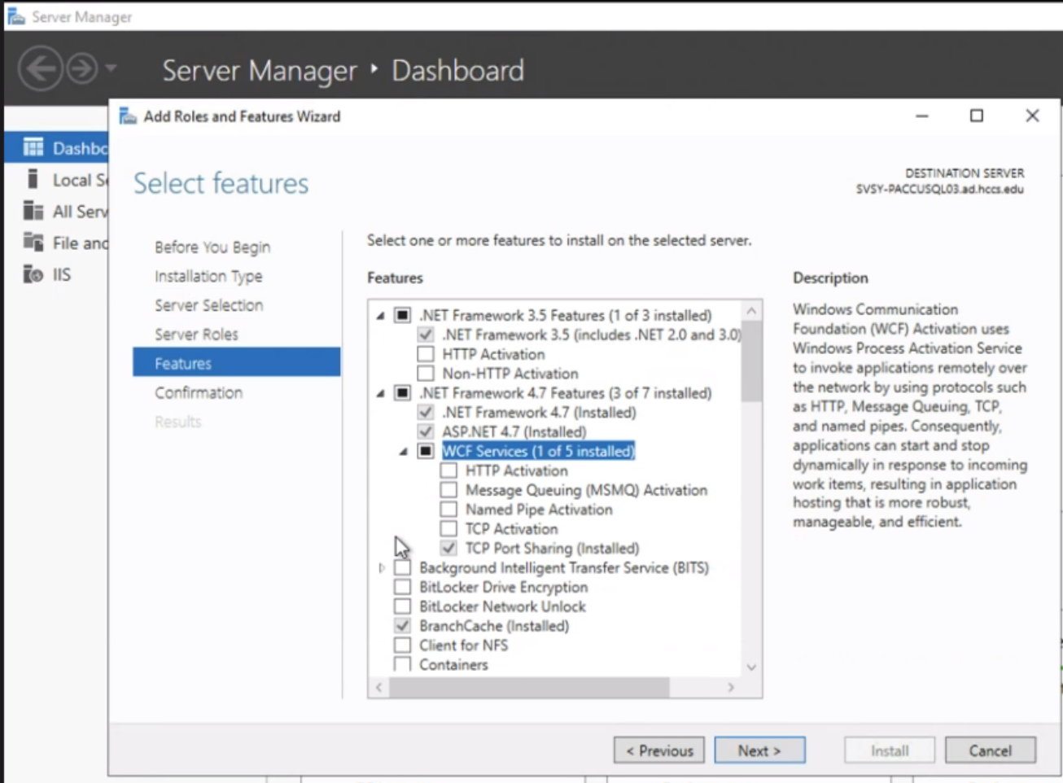Minimize the Add Roles and Features Wizard
The height and width of the screenshot is (783, 1063).
click(x=922, y=116)
